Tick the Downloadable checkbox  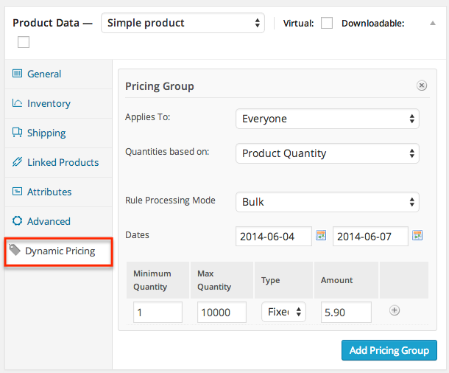click(24, 42)
